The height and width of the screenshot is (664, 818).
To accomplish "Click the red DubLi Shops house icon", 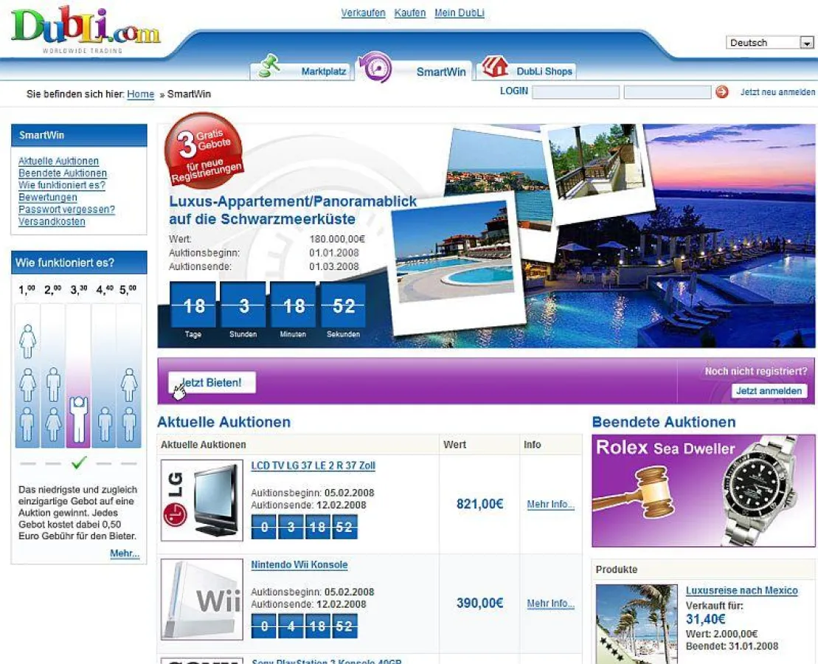I will click(x=495, y=67).
